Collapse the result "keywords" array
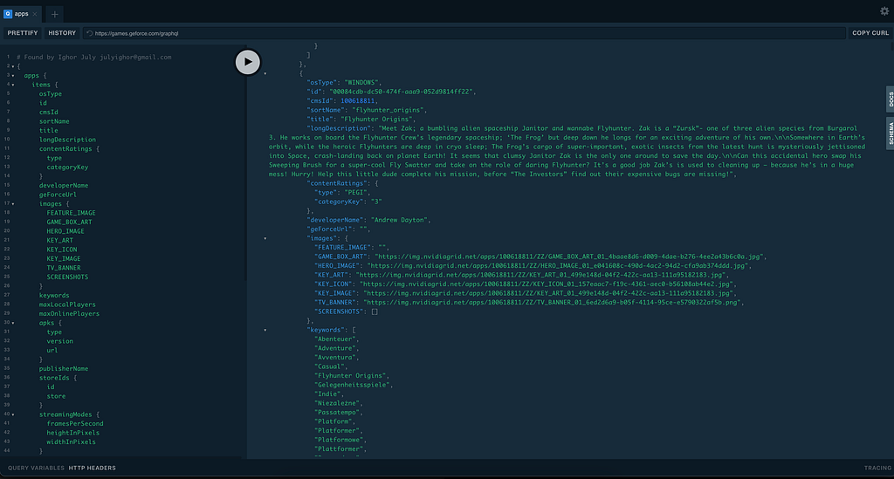894x479 pixels. tap(265, 330)
